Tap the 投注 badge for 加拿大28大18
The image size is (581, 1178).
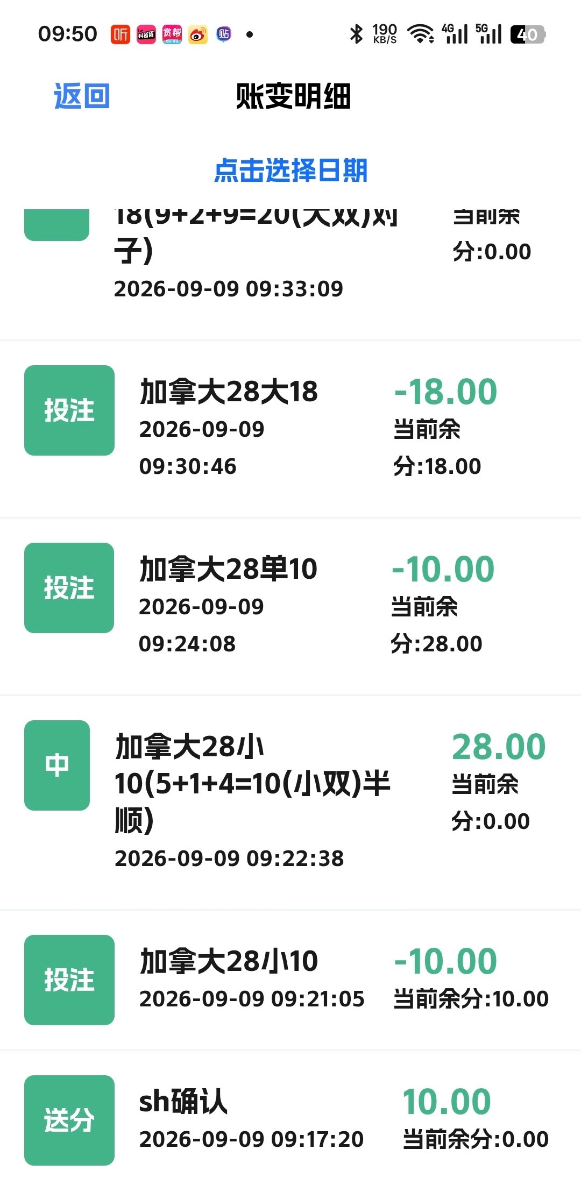tap(69, 410)
